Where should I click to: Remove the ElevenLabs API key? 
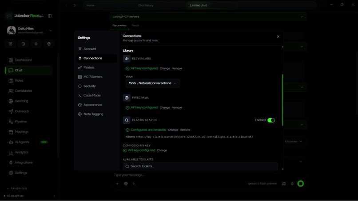(x=177, y=68)
